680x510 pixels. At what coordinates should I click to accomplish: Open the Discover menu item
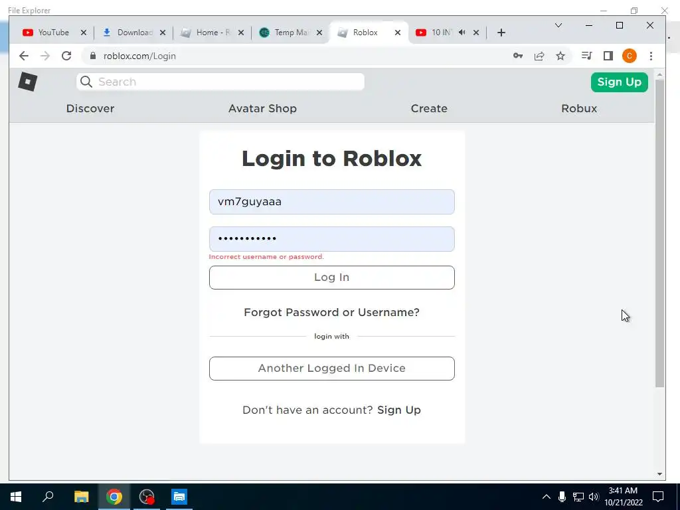(x=90, y=108)
